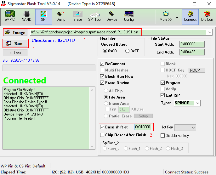
Task: Select the eMMC flash mode icon
Action: [10, 16]
